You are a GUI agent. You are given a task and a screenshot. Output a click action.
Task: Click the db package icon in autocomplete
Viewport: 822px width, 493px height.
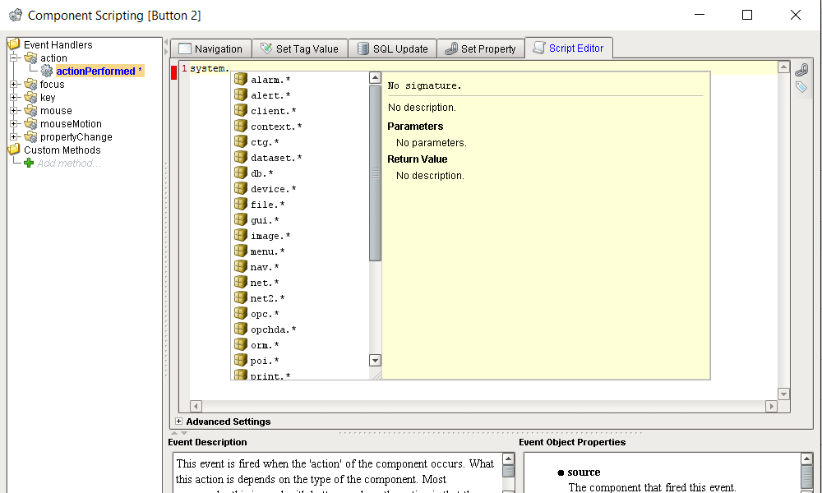click(241, 173)
